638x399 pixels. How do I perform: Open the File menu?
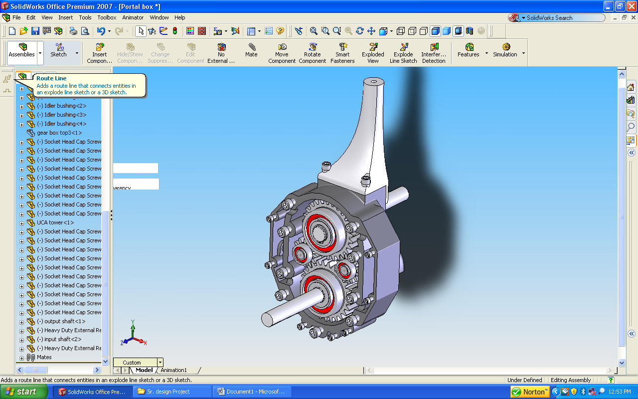pos(16,17)
